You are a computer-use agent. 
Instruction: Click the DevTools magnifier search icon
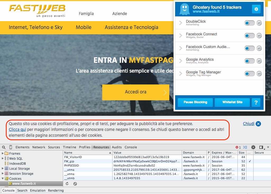click(4, 147)
